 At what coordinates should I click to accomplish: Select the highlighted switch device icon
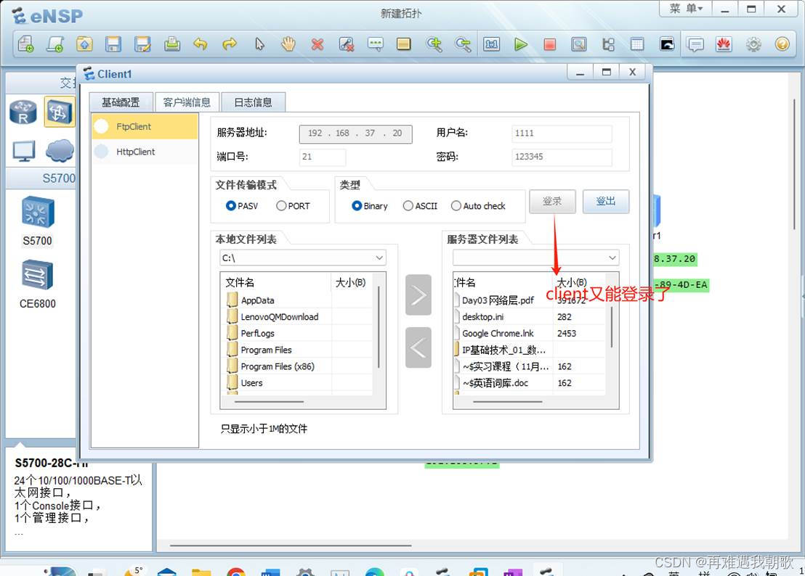[x=60, y=112]
